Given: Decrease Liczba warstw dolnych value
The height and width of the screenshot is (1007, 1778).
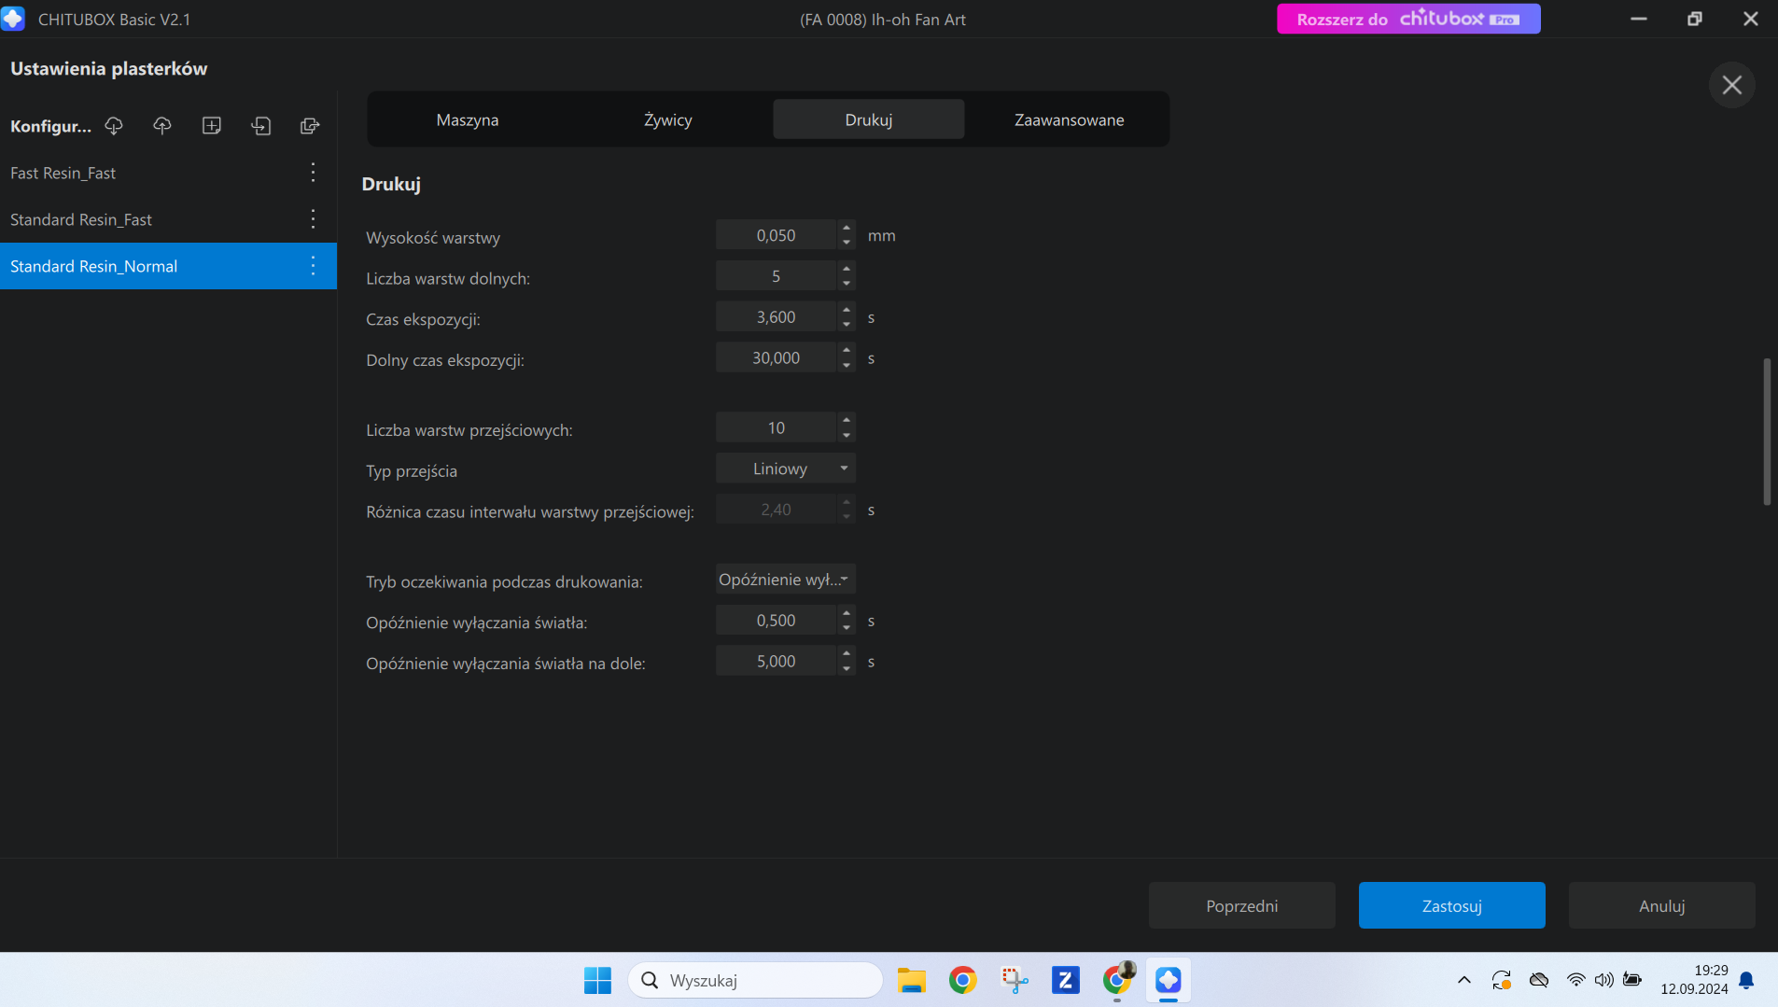Looking at the screenshot, I should coord(847,284).
